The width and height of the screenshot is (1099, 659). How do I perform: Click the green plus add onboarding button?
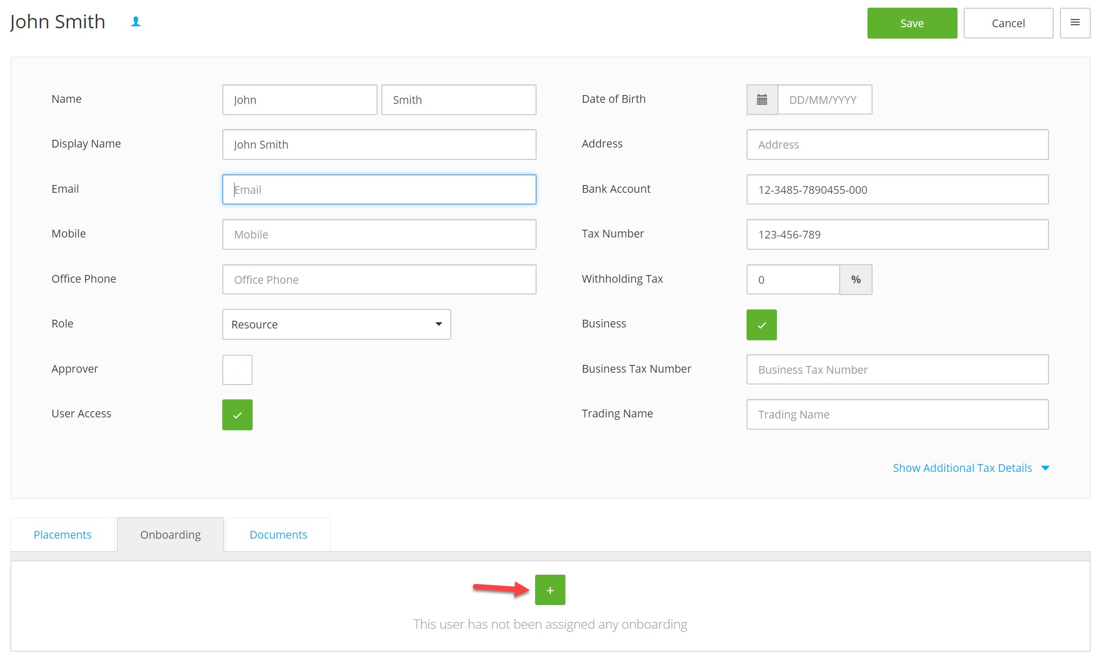[x=550, y=590]
